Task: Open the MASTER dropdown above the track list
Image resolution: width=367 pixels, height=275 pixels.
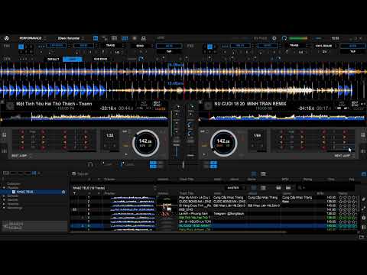Action: 235,188
